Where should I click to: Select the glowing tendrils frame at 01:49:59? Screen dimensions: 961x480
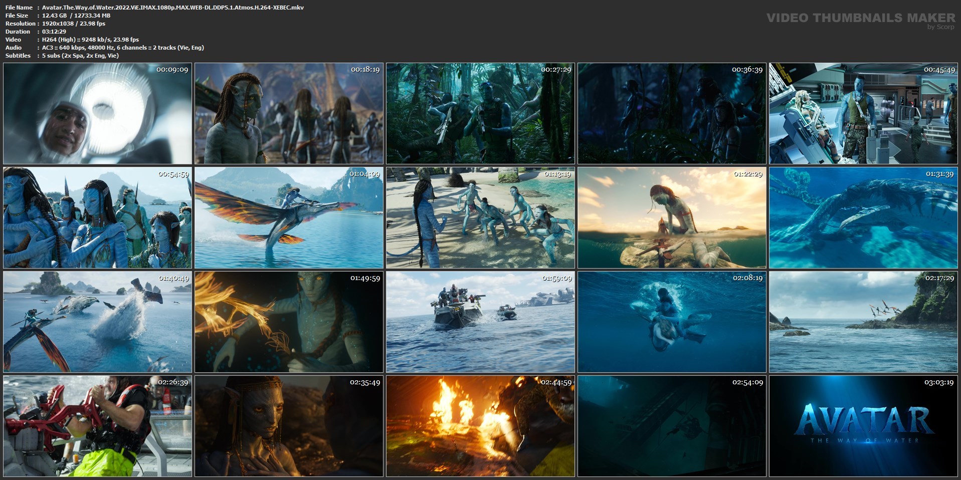(289, 322)
